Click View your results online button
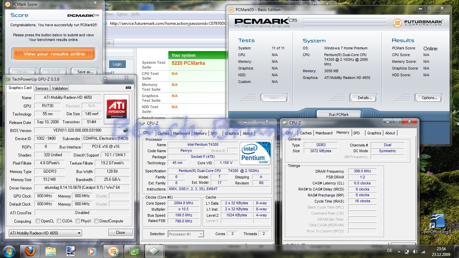Viewport: 459px width, 258px height. [54, 54]
